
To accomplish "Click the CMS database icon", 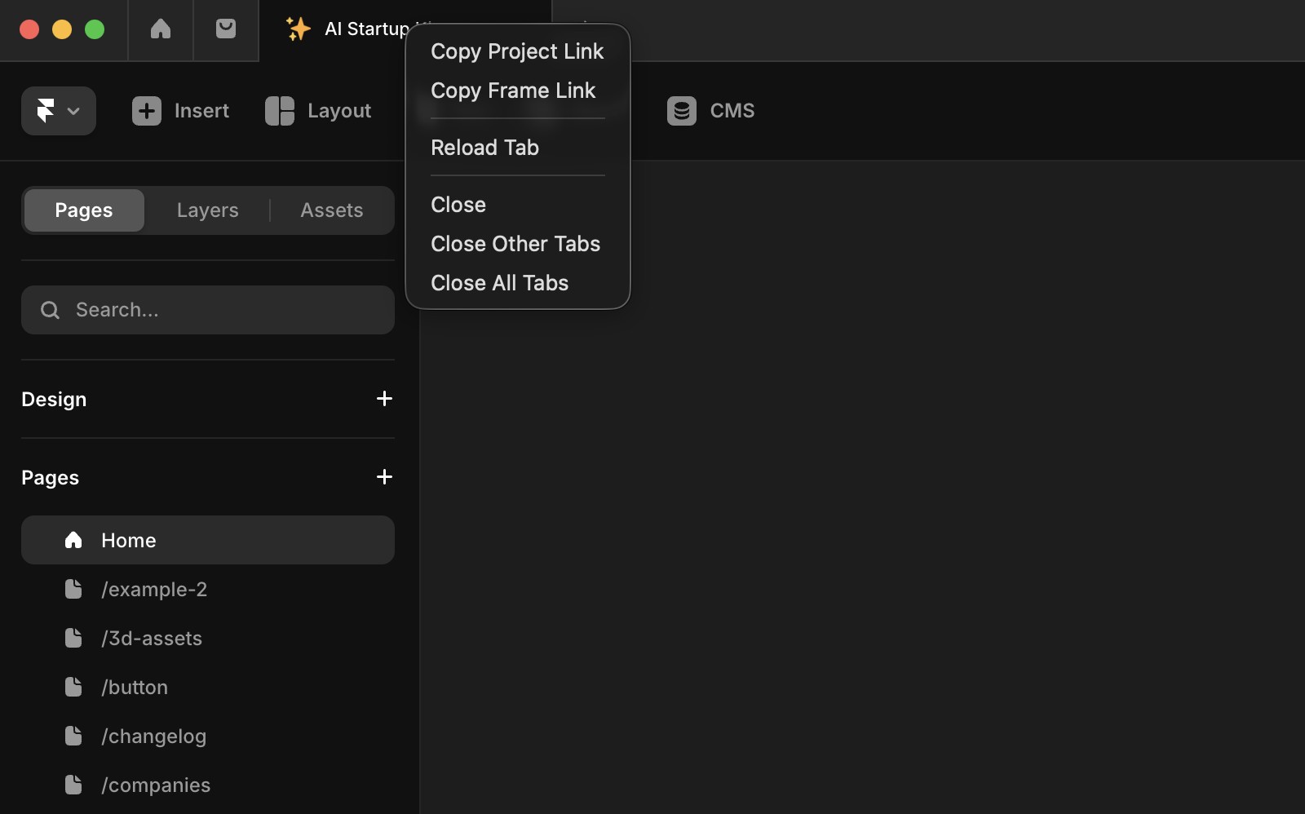I will point(682,111).
